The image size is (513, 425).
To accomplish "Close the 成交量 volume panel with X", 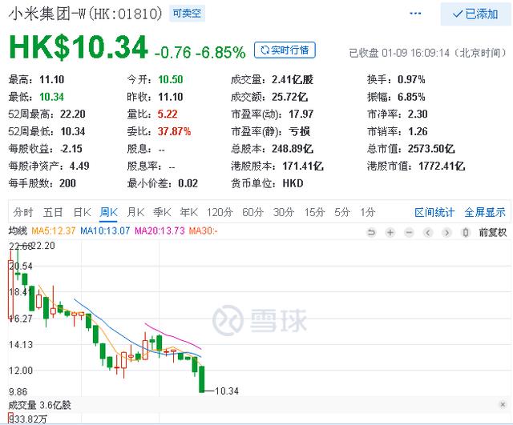I will (x=503, y=405).
